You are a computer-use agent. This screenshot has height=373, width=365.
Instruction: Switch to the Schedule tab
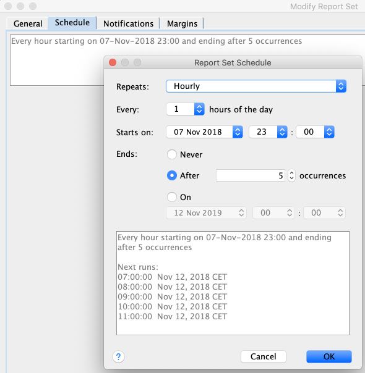point(72,23)
